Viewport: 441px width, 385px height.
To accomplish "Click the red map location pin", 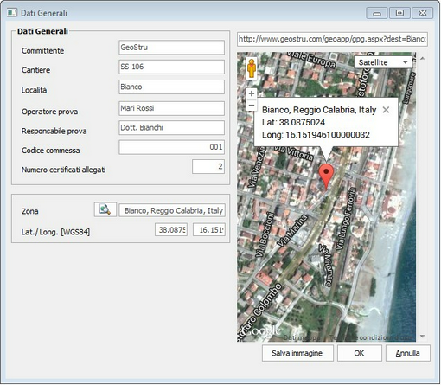I will tap(326, 176).
